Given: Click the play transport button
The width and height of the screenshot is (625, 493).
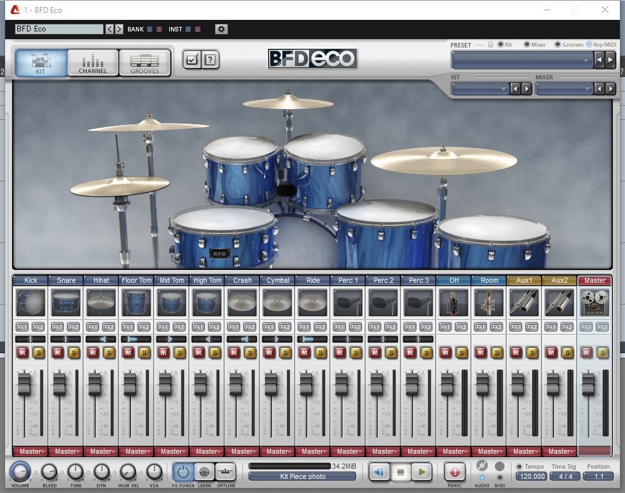Looking at the screenshot, I should pyautogui.click(x=422, y=472).
